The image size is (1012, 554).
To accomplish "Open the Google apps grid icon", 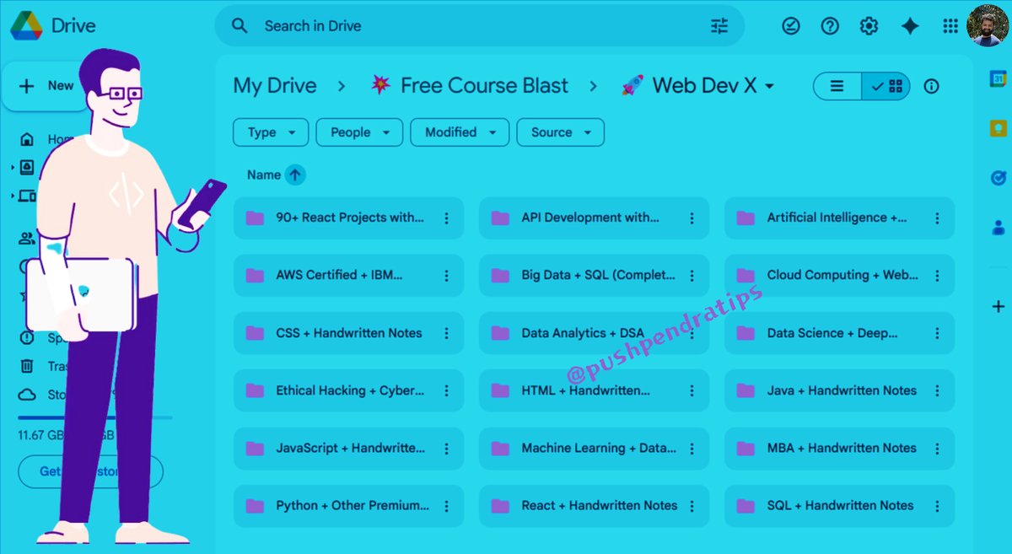I will 950,26.
